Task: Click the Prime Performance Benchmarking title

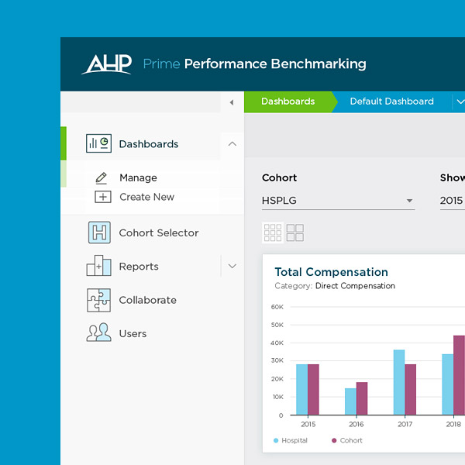Action: pyautogui.click(x=254, y=64)
